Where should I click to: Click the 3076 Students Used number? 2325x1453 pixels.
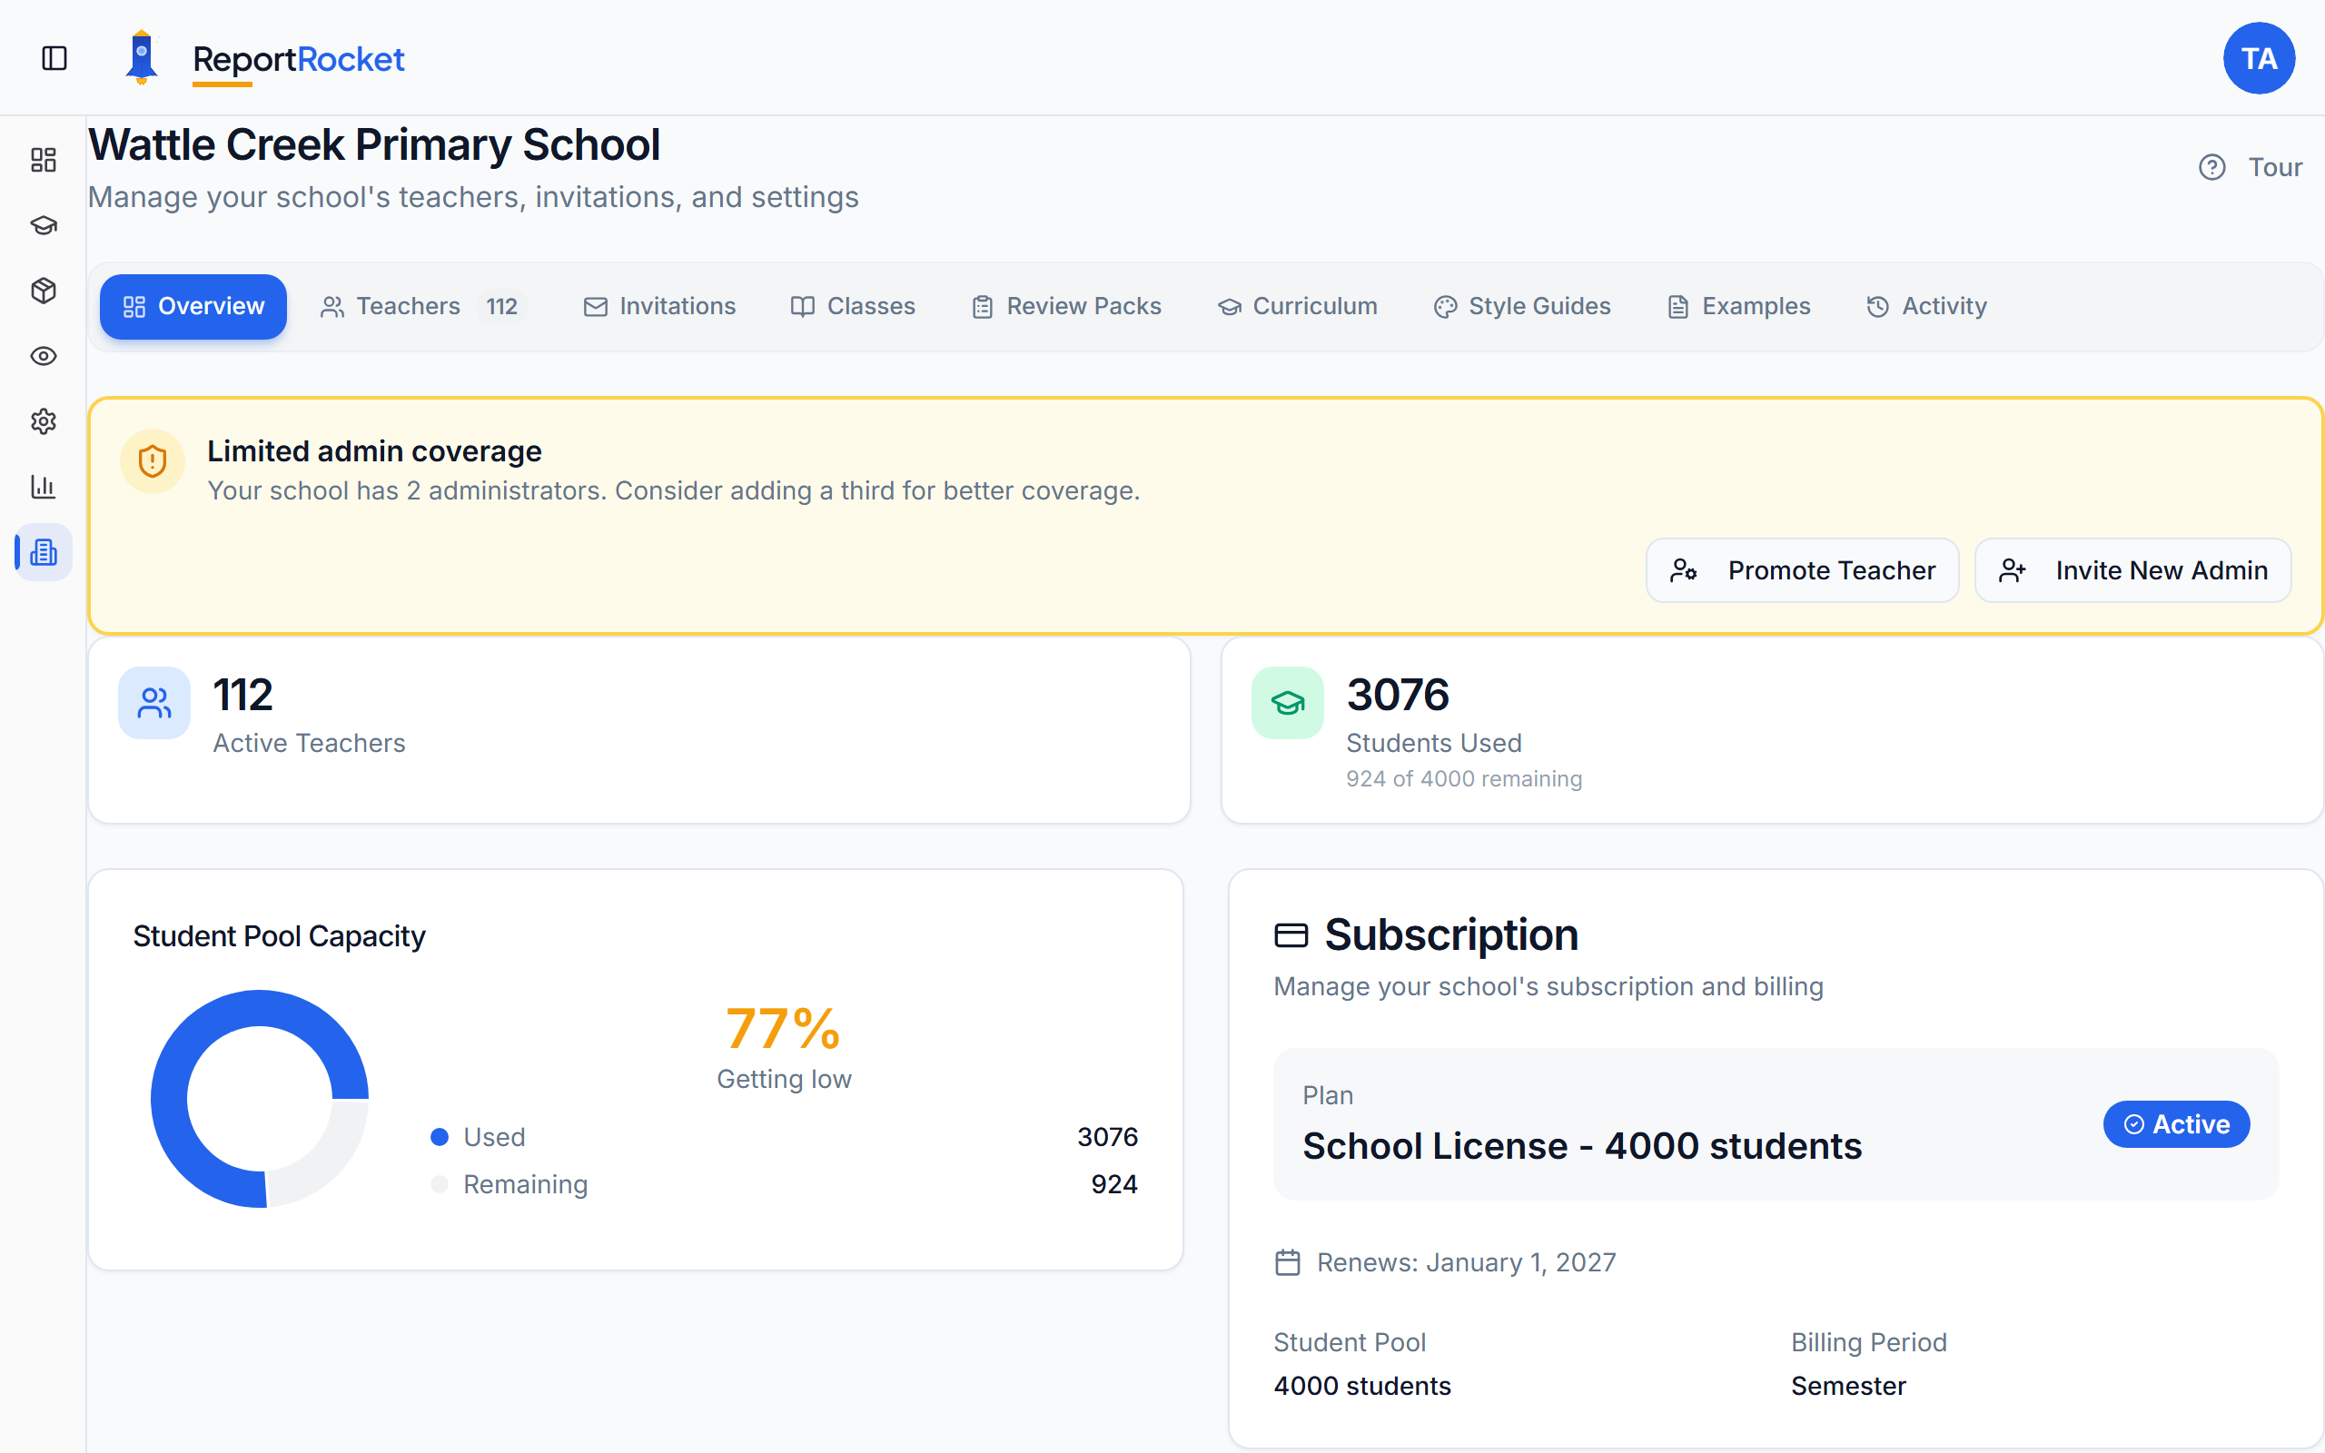[1397, 694]
